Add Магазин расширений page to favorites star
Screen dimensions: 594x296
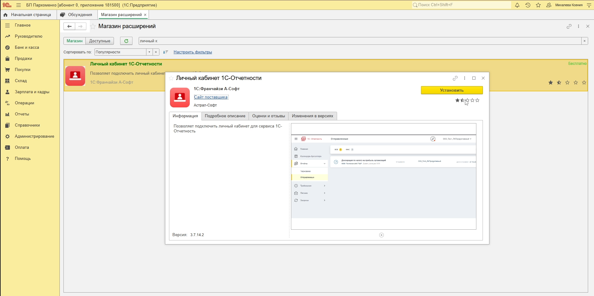93,27
